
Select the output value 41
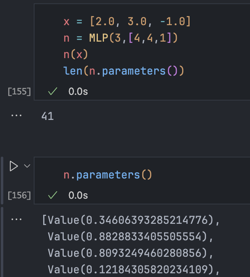tap(48, 117)
